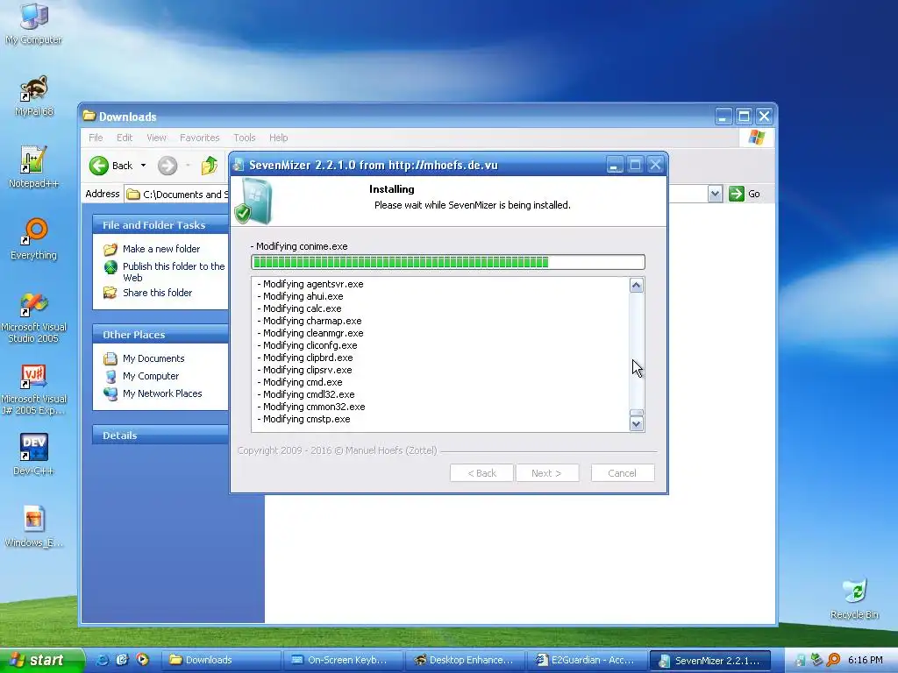The width and height of the screenshot is (898, 673).
Task: Go up one folder level in Downloads
Action: 209,166
